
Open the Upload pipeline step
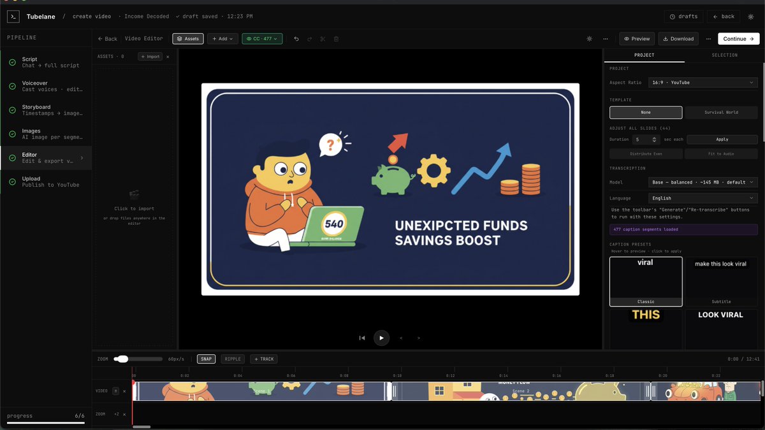coord(46,182)
